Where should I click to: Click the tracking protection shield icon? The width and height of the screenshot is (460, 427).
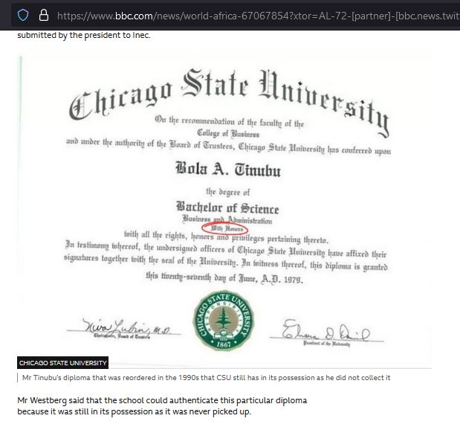click(22, 15)
